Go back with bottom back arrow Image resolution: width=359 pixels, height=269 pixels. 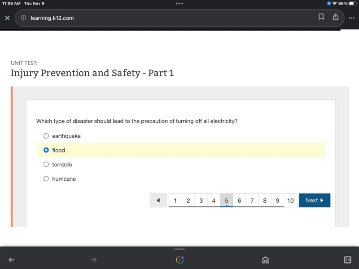[12, 260]
